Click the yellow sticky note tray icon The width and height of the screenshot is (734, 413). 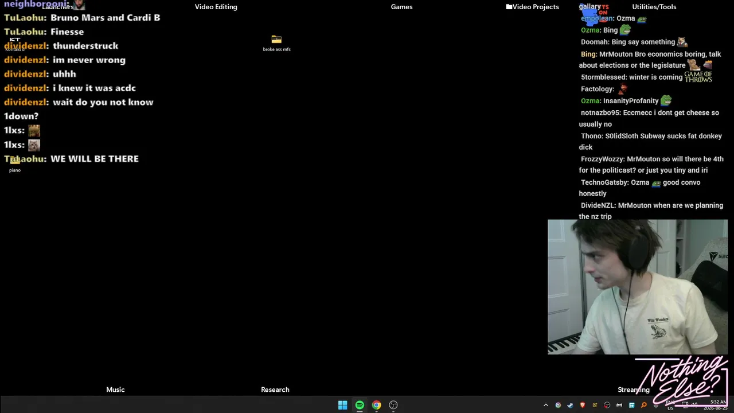click(x=595, y=405)
